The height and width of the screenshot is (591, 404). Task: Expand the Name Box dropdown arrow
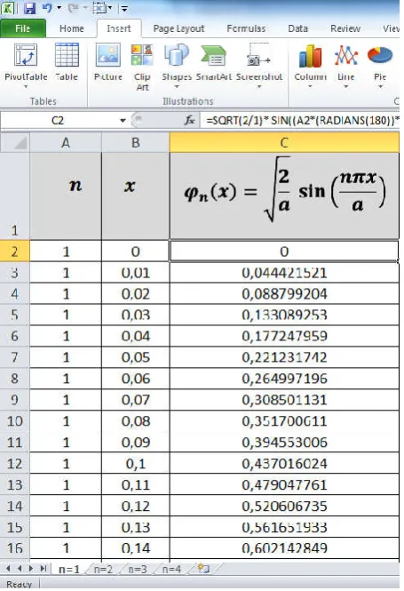click(x=123, y=121)
